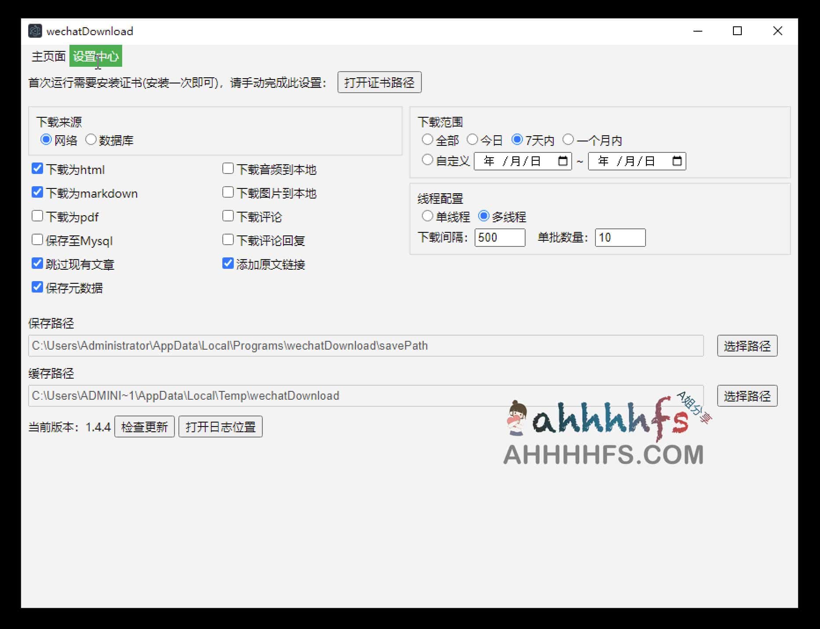
Task: Focus the 单批数量 input box
Action: click(x=620, y=238)
